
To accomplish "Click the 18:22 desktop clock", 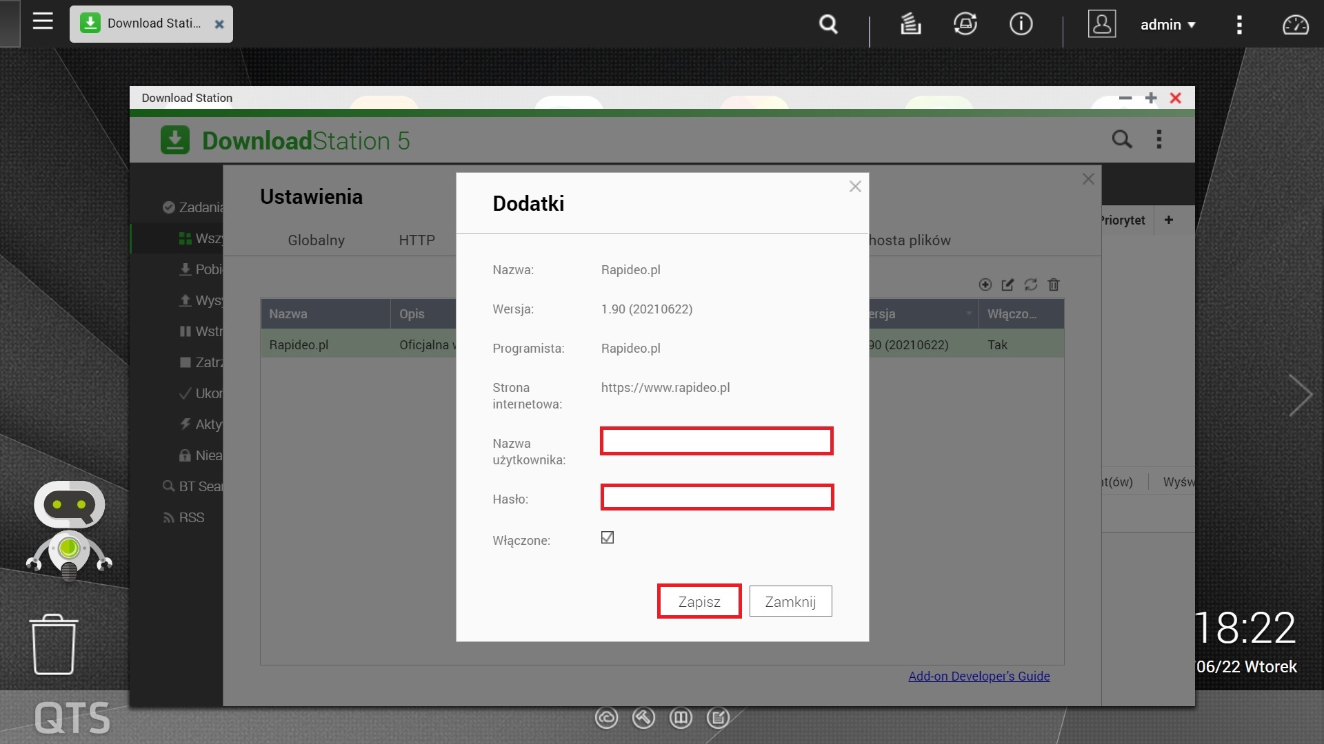I will 1245,628.
